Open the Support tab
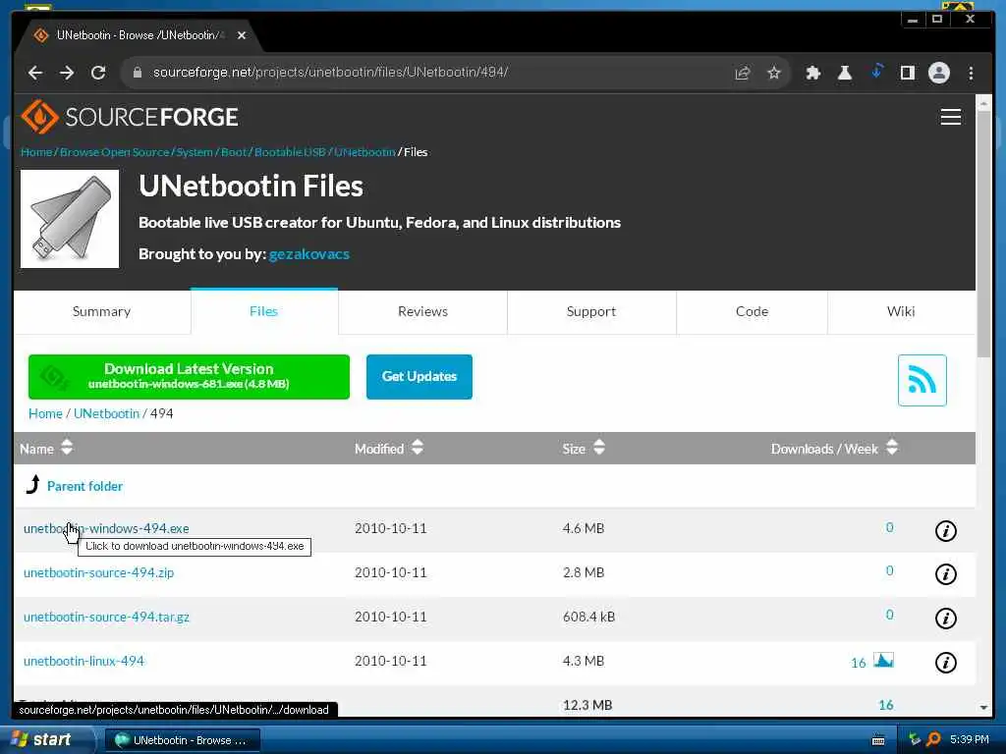 coord(590,311)
